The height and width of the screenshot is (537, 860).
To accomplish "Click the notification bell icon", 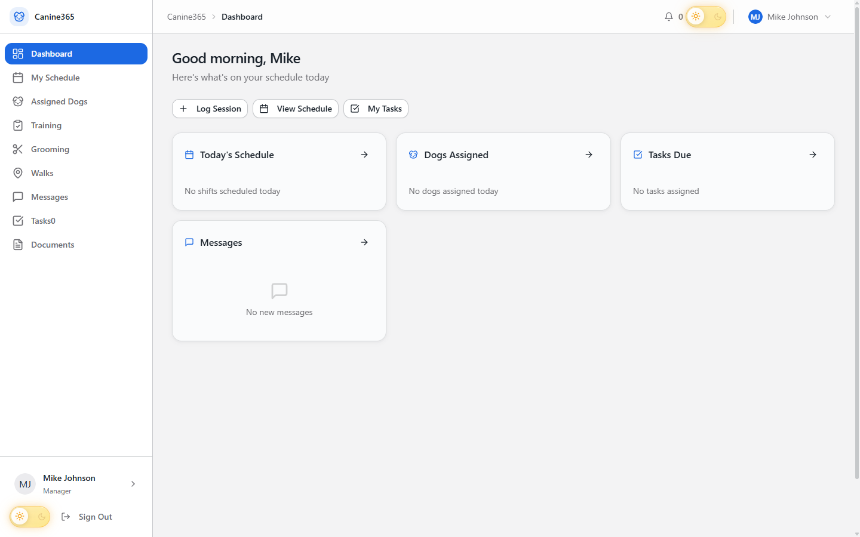I will [669, 17].
